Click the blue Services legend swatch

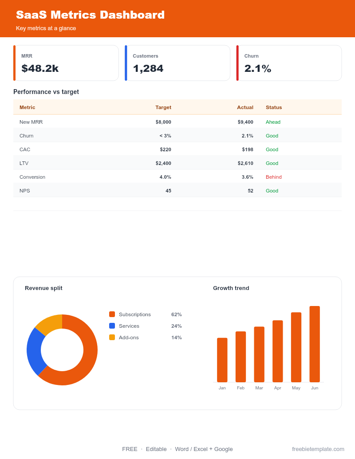point(112,326)
